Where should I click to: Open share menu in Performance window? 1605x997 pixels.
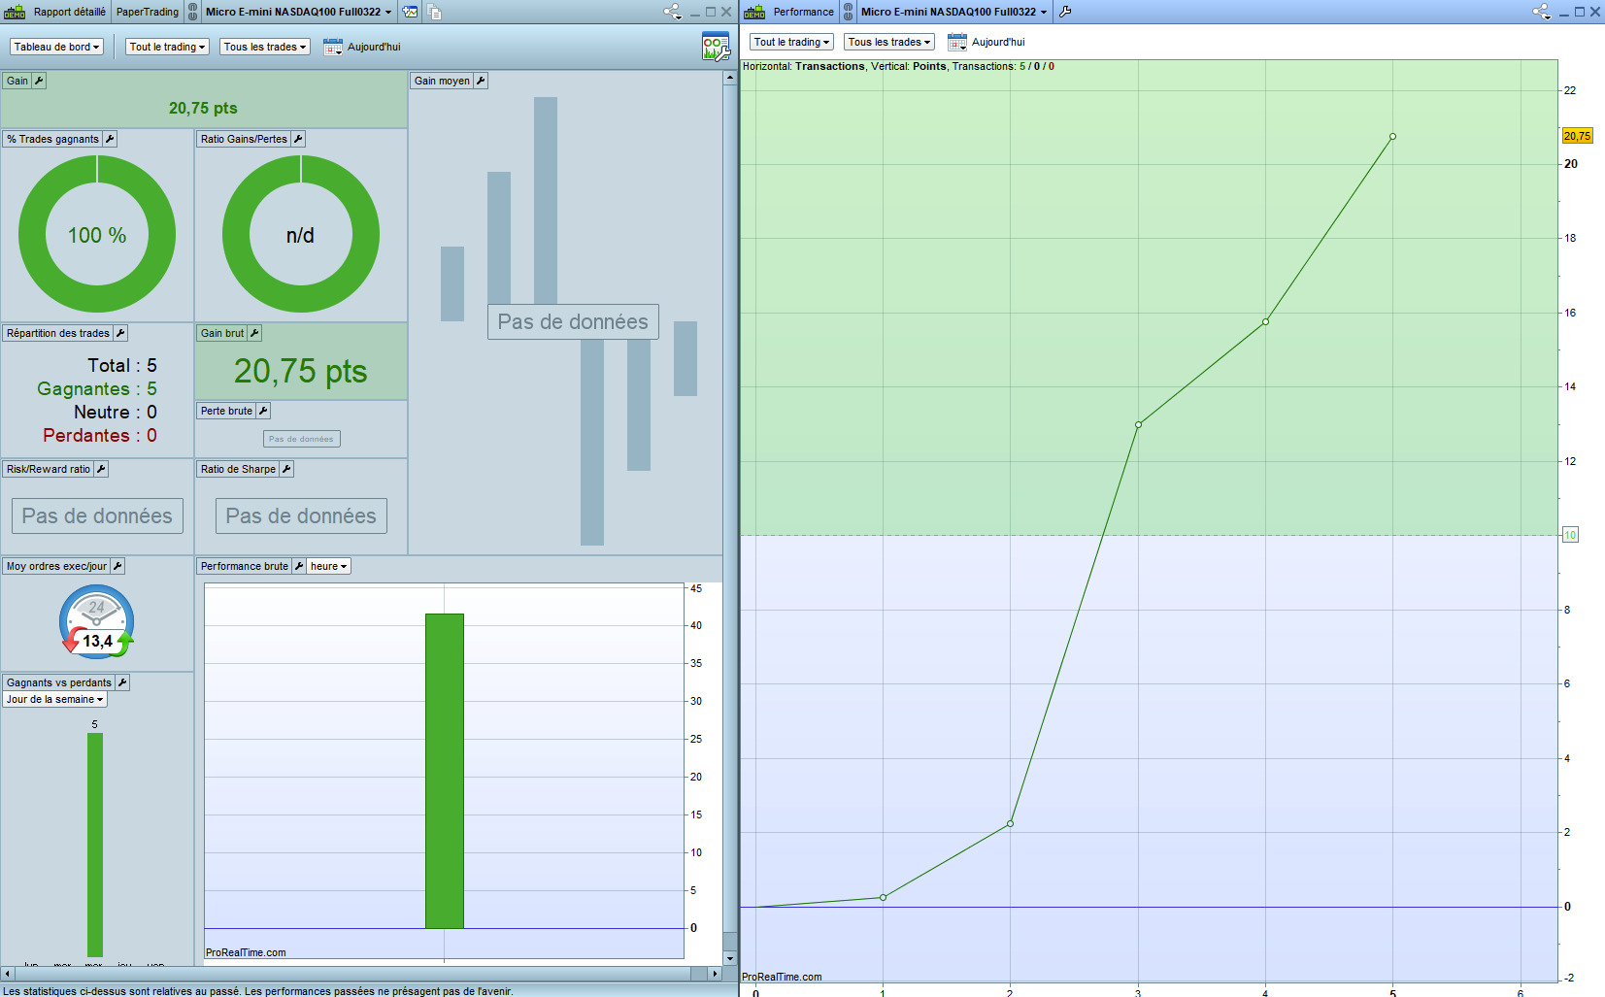coord(1541,12)
